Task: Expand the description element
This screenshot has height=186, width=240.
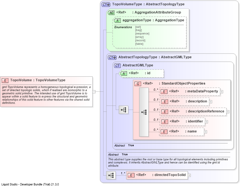Action: (211, 102)
